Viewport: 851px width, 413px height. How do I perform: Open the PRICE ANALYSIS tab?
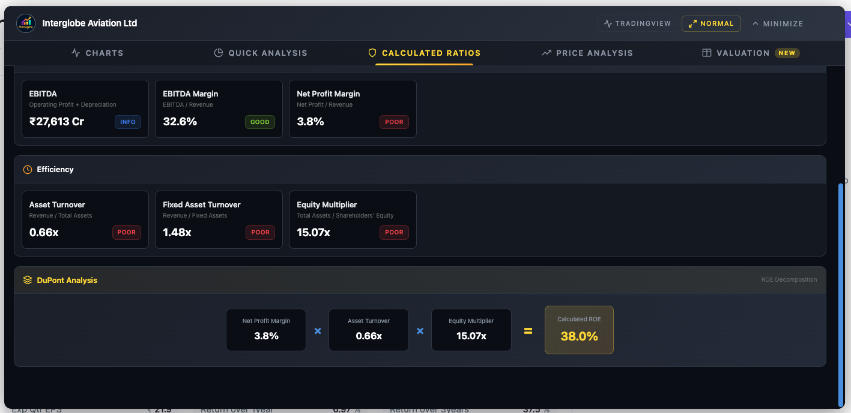[587, 53]
